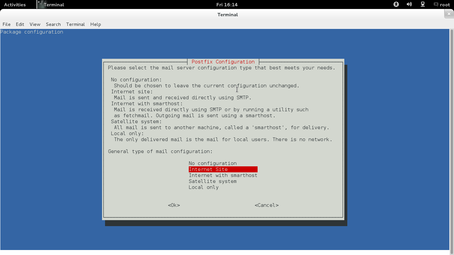Click the 'Internet site:' description heading
Viewport: 454px width, 255px height.
[132, 92]
